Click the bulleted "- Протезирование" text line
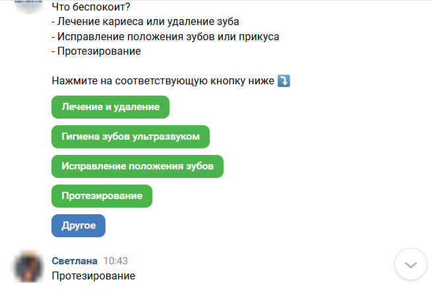 click(96, 51)
